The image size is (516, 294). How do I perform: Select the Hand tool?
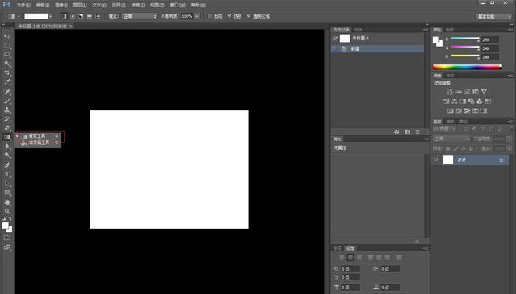7,202
